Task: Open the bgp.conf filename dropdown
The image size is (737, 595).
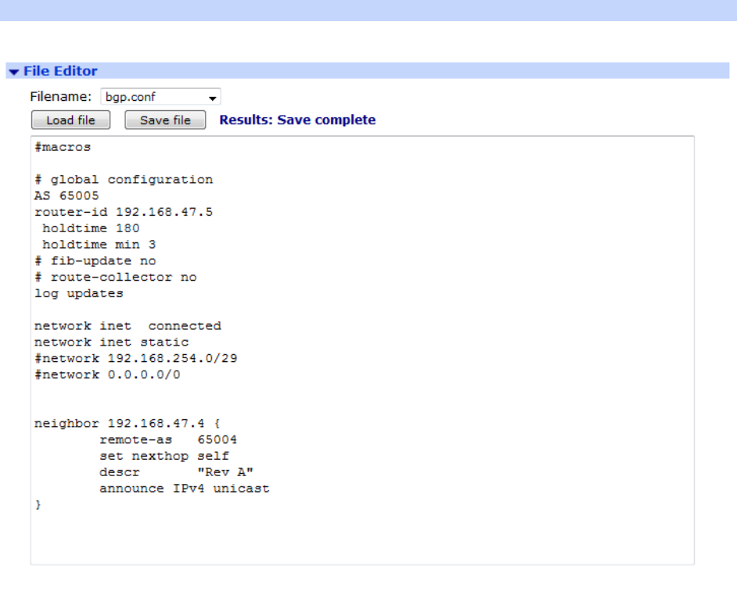Action: point(160,97)
